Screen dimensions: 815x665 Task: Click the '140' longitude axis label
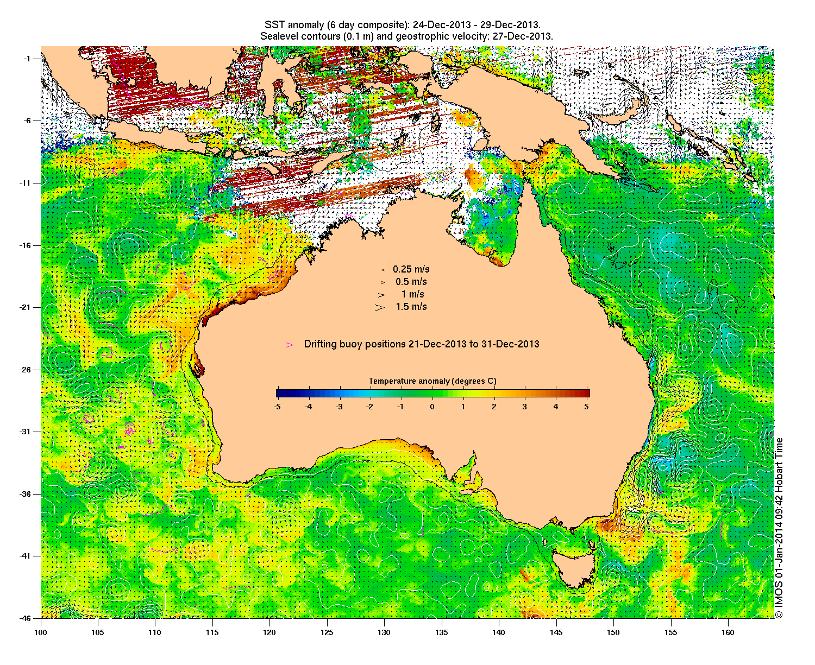click(499, 632)
